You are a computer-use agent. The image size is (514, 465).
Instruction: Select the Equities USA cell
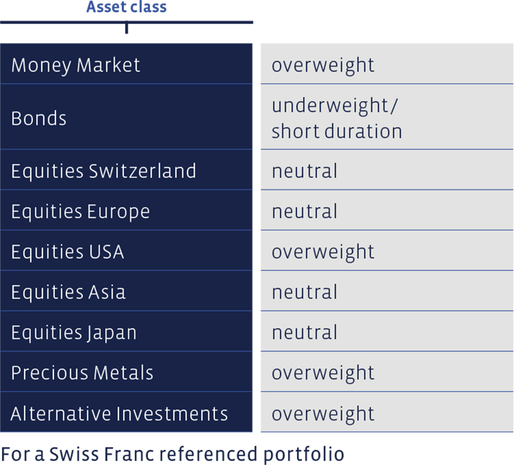tap(126, 251)
